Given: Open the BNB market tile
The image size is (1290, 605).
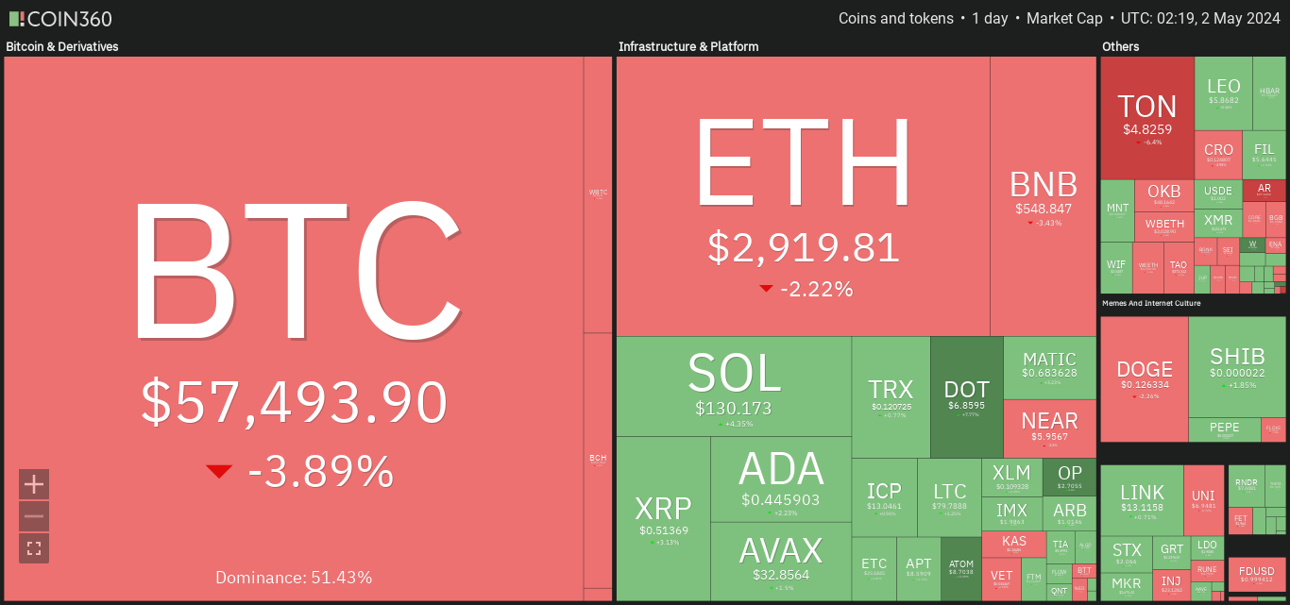Looking at the screenshot, I should point(1044,195).
